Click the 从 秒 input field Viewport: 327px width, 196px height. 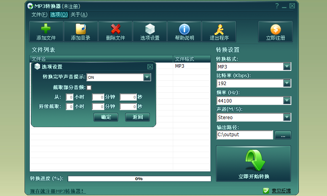pos(128,97)
